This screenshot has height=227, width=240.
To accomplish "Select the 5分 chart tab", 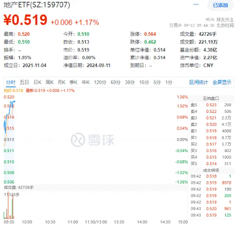I will (x=157, y=82).
